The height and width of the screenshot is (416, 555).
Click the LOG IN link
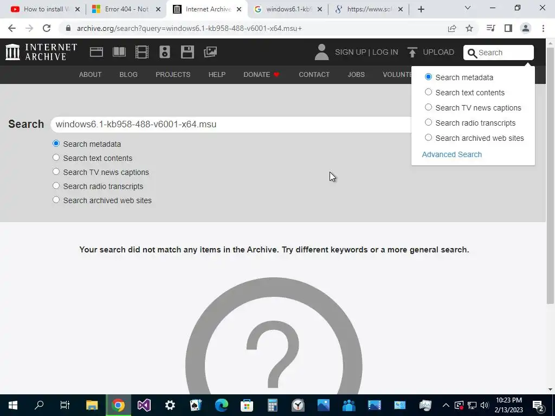pos(385,53)
